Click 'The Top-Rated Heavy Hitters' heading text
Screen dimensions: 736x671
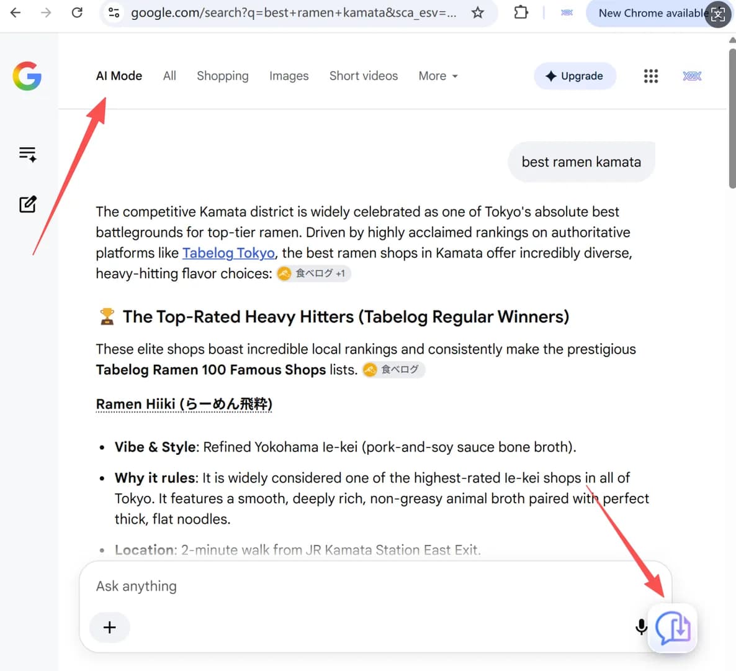tap(346, 317)
